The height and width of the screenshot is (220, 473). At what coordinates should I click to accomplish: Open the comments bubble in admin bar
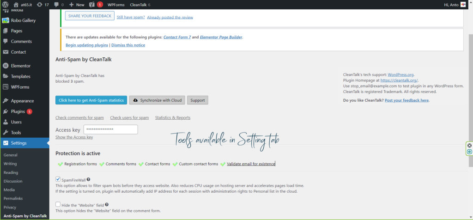pyautogui.click(x=56, y=5)
